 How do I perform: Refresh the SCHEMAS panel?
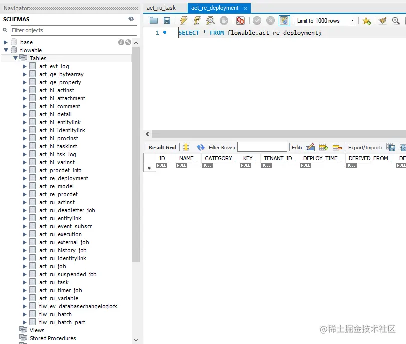tap(131, 18)
